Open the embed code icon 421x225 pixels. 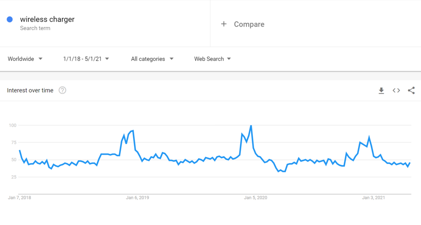pos(396,91)
